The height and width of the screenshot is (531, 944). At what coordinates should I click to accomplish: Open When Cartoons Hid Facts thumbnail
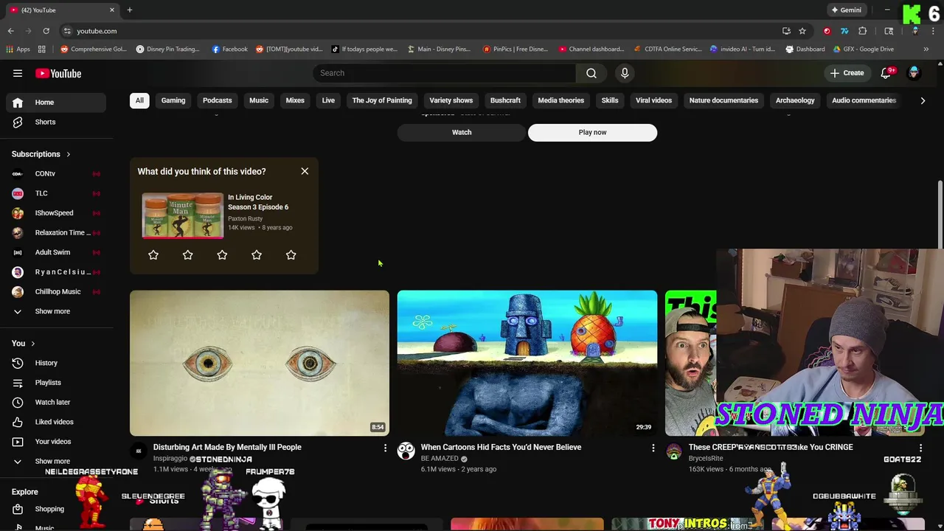tap(527, 363)
